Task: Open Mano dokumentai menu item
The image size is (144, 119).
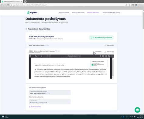Action: tap(64, 13)
